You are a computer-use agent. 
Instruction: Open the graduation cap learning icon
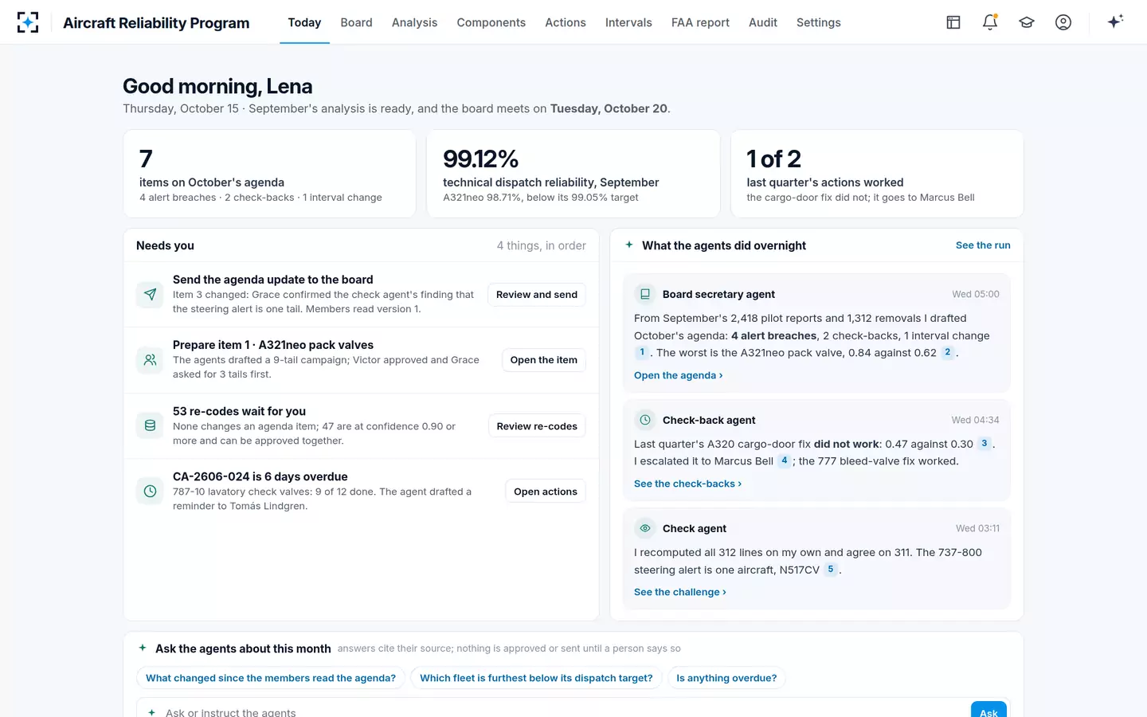pos(1027,22)
